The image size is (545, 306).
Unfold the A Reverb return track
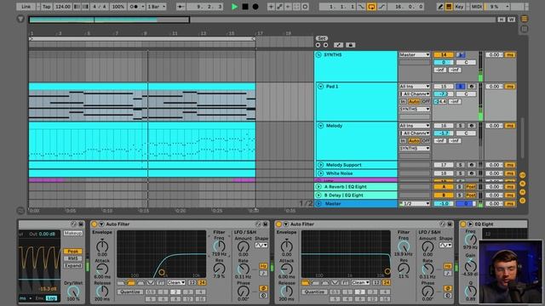coord(318,187)
